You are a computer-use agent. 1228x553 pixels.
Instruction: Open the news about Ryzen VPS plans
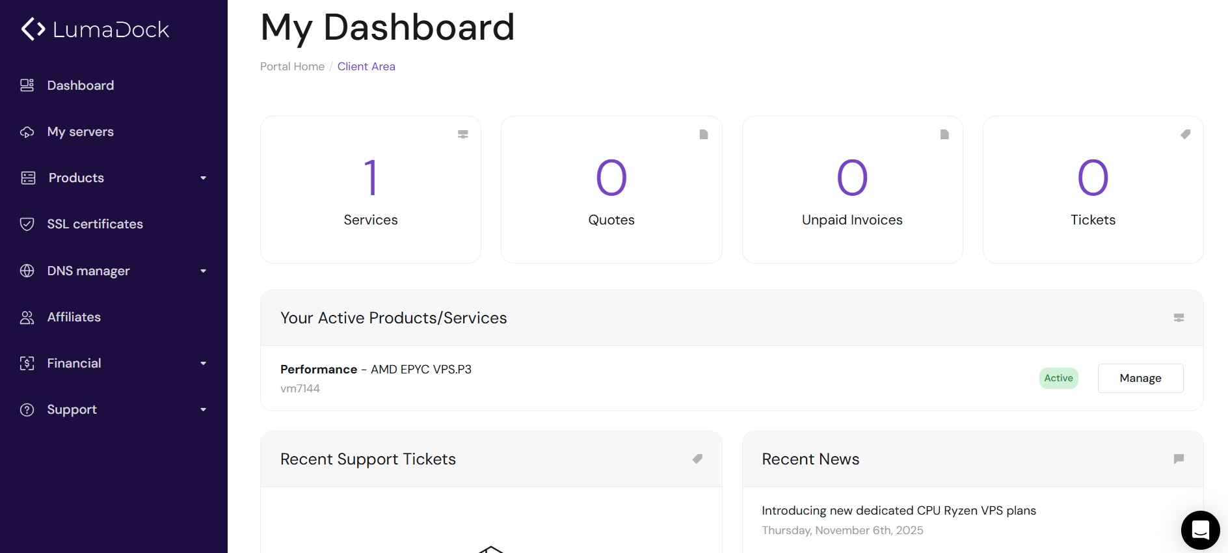pos(899,511)
